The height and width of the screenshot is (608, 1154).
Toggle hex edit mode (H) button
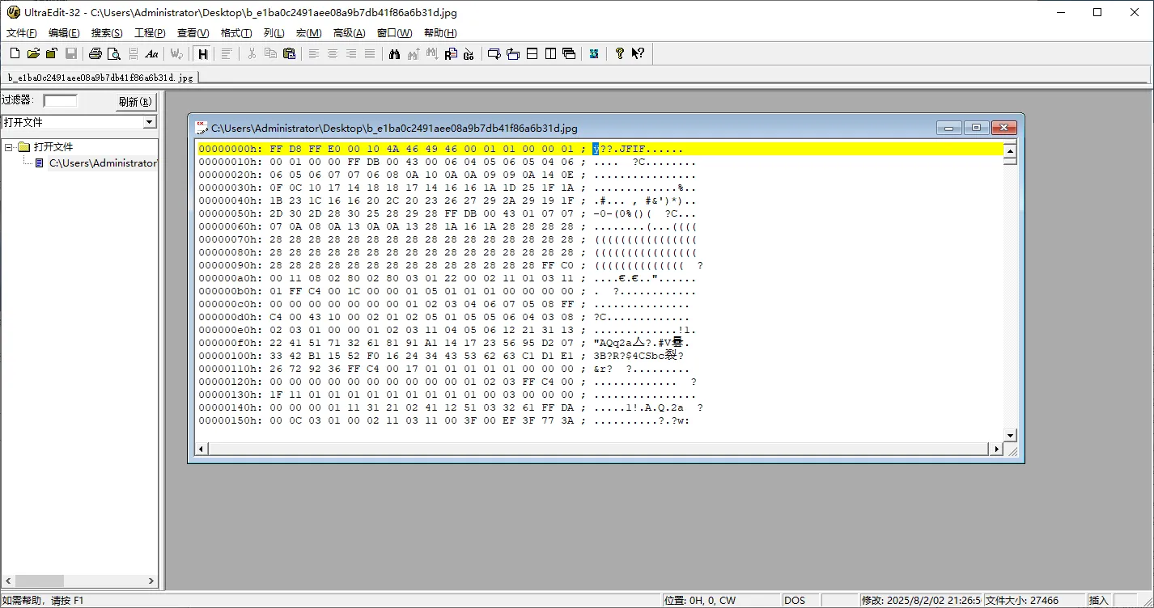tap(202, 53)
